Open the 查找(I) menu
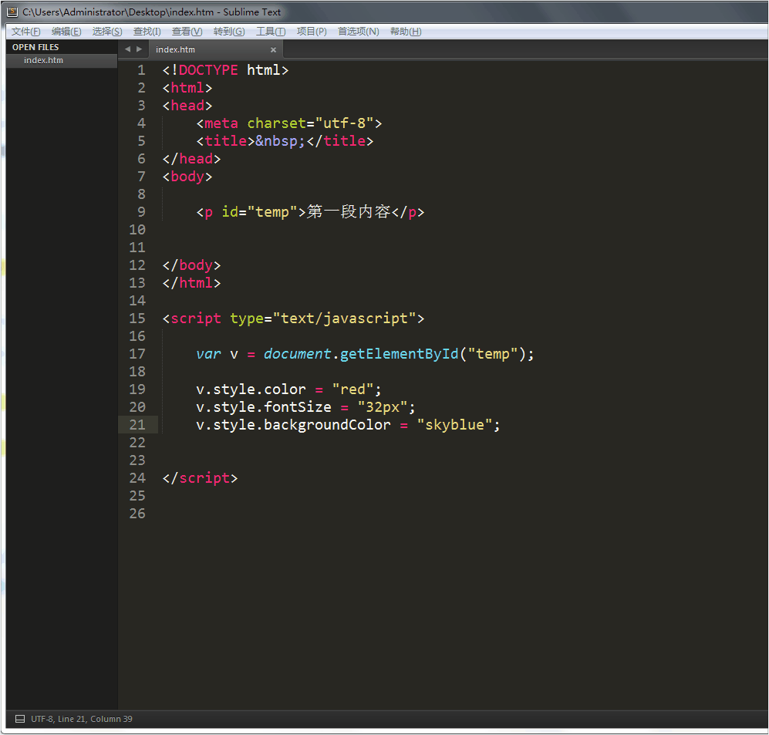 (x=147, y=32)
